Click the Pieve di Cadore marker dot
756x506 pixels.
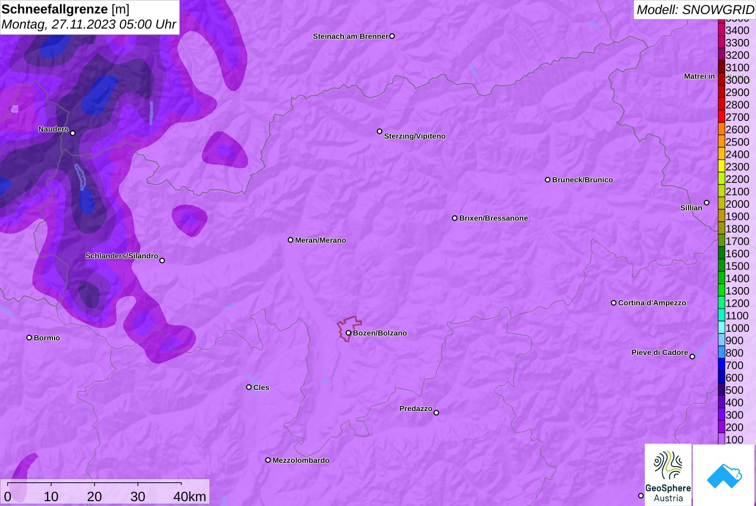tap(692, 356)
